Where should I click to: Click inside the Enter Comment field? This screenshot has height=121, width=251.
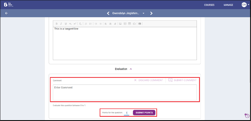coord(125,92)
